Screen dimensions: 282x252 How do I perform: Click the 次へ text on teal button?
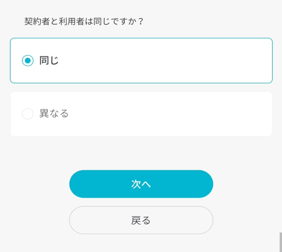[141, 184]
